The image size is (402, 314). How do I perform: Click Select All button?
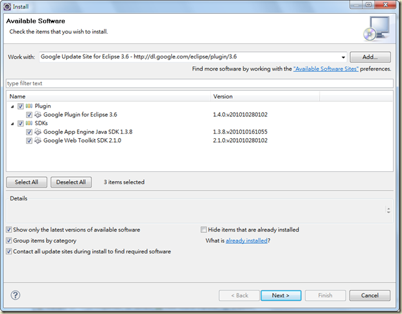(27, 182)
